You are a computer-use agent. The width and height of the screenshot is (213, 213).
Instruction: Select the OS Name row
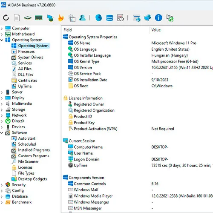point(137,43)
